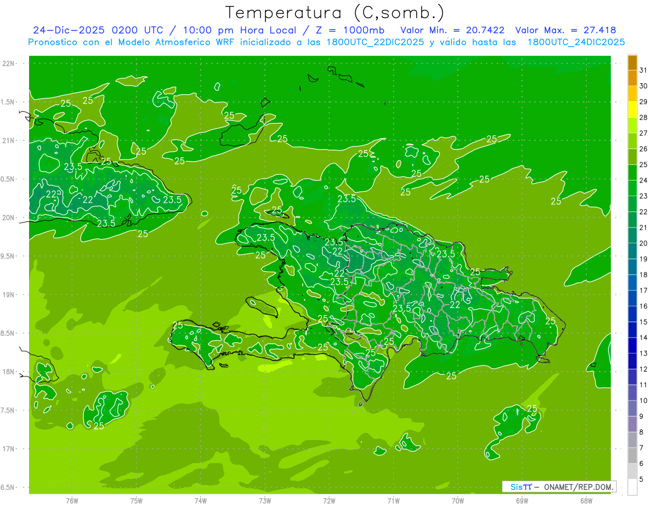Click the '20N' latitude axis label
Screen dimensions: 658x508
(8, 218)
